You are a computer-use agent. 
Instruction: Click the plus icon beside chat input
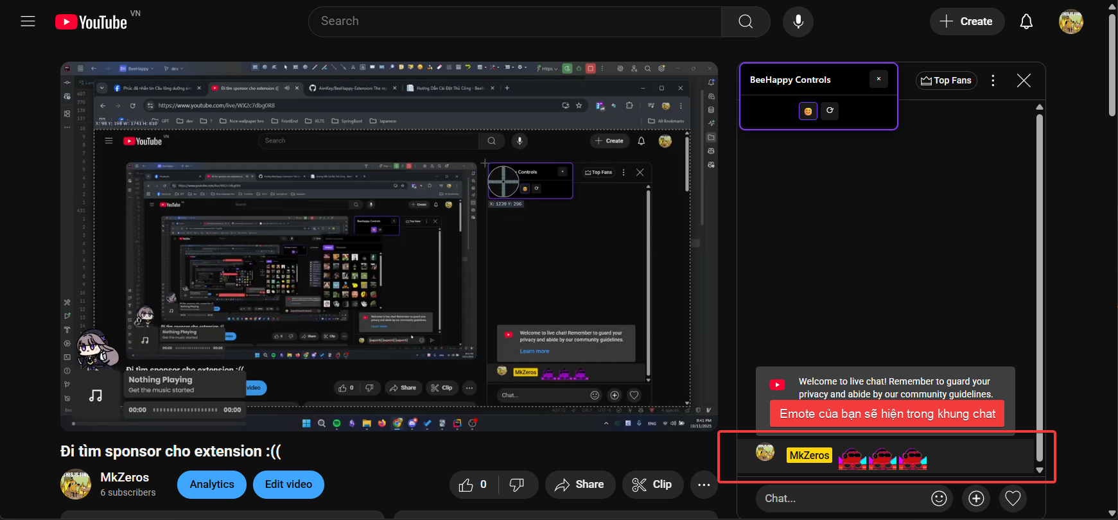point(976,498)
